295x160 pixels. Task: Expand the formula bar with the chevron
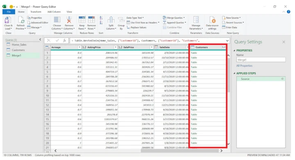227,41
